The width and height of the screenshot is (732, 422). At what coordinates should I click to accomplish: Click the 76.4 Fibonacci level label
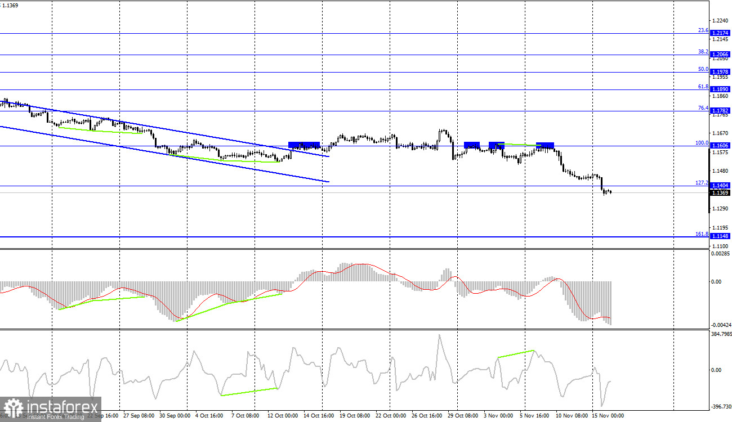(x=703, y=108)
